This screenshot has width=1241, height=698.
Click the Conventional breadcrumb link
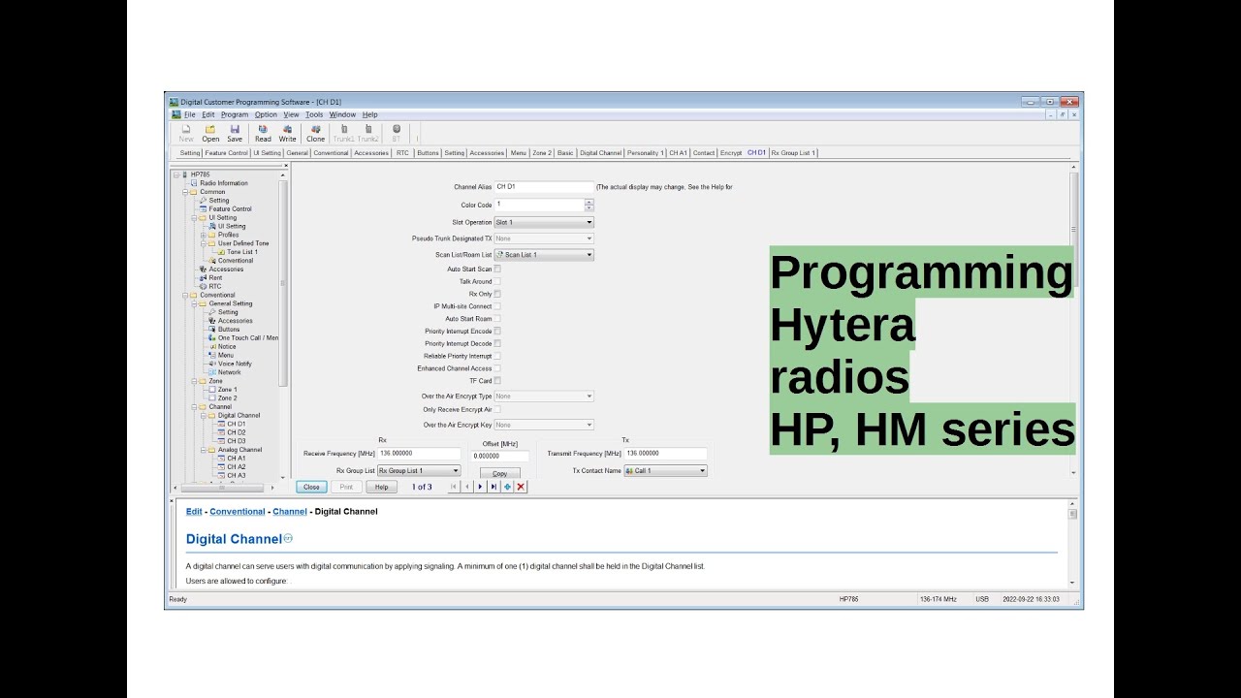click(238, 511)
